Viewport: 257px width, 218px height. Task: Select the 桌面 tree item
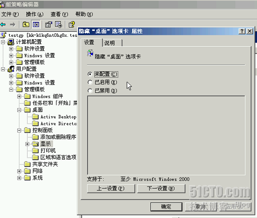pos(37,110)
